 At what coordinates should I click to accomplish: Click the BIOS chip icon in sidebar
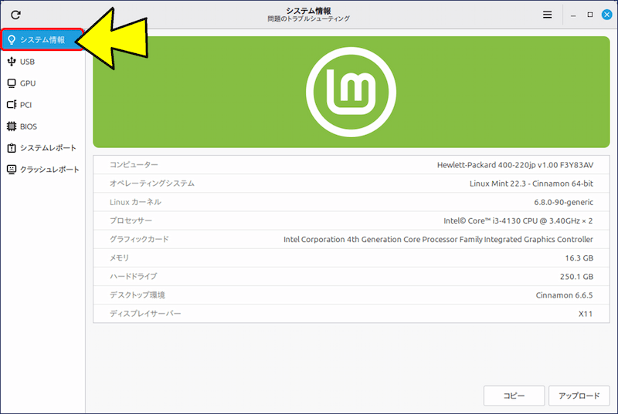[12, 126]
